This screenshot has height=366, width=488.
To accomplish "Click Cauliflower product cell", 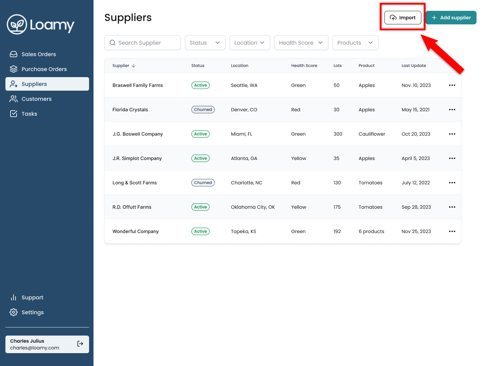I will tap(372, 134).
